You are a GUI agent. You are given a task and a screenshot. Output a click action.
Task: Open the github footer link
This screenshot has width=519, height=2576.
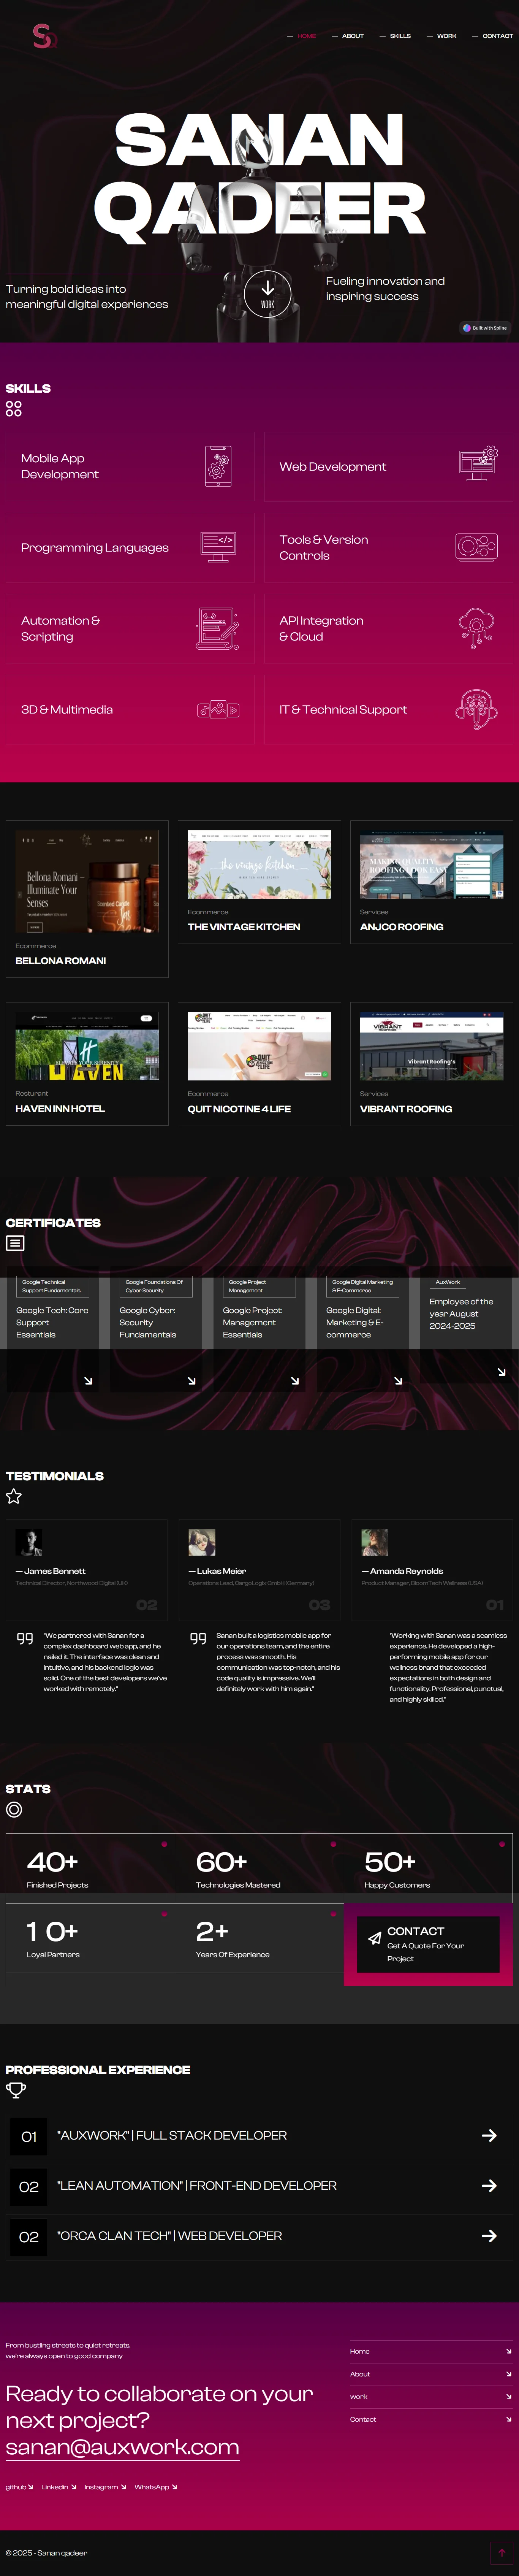click(x=19, y=2487)
